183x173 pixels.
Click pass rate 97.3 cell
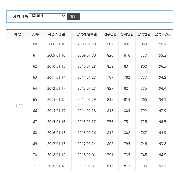pos(163,166)
